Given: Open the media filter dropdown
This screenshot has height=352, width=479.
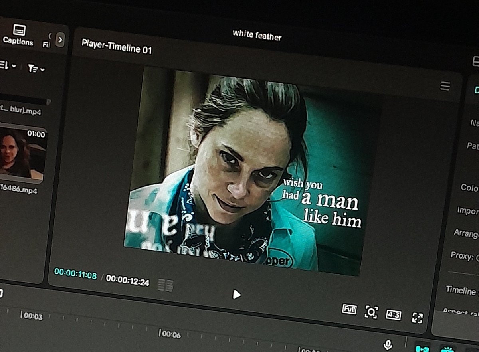Looking at the screenshot, I should click(x=36, y=69).
